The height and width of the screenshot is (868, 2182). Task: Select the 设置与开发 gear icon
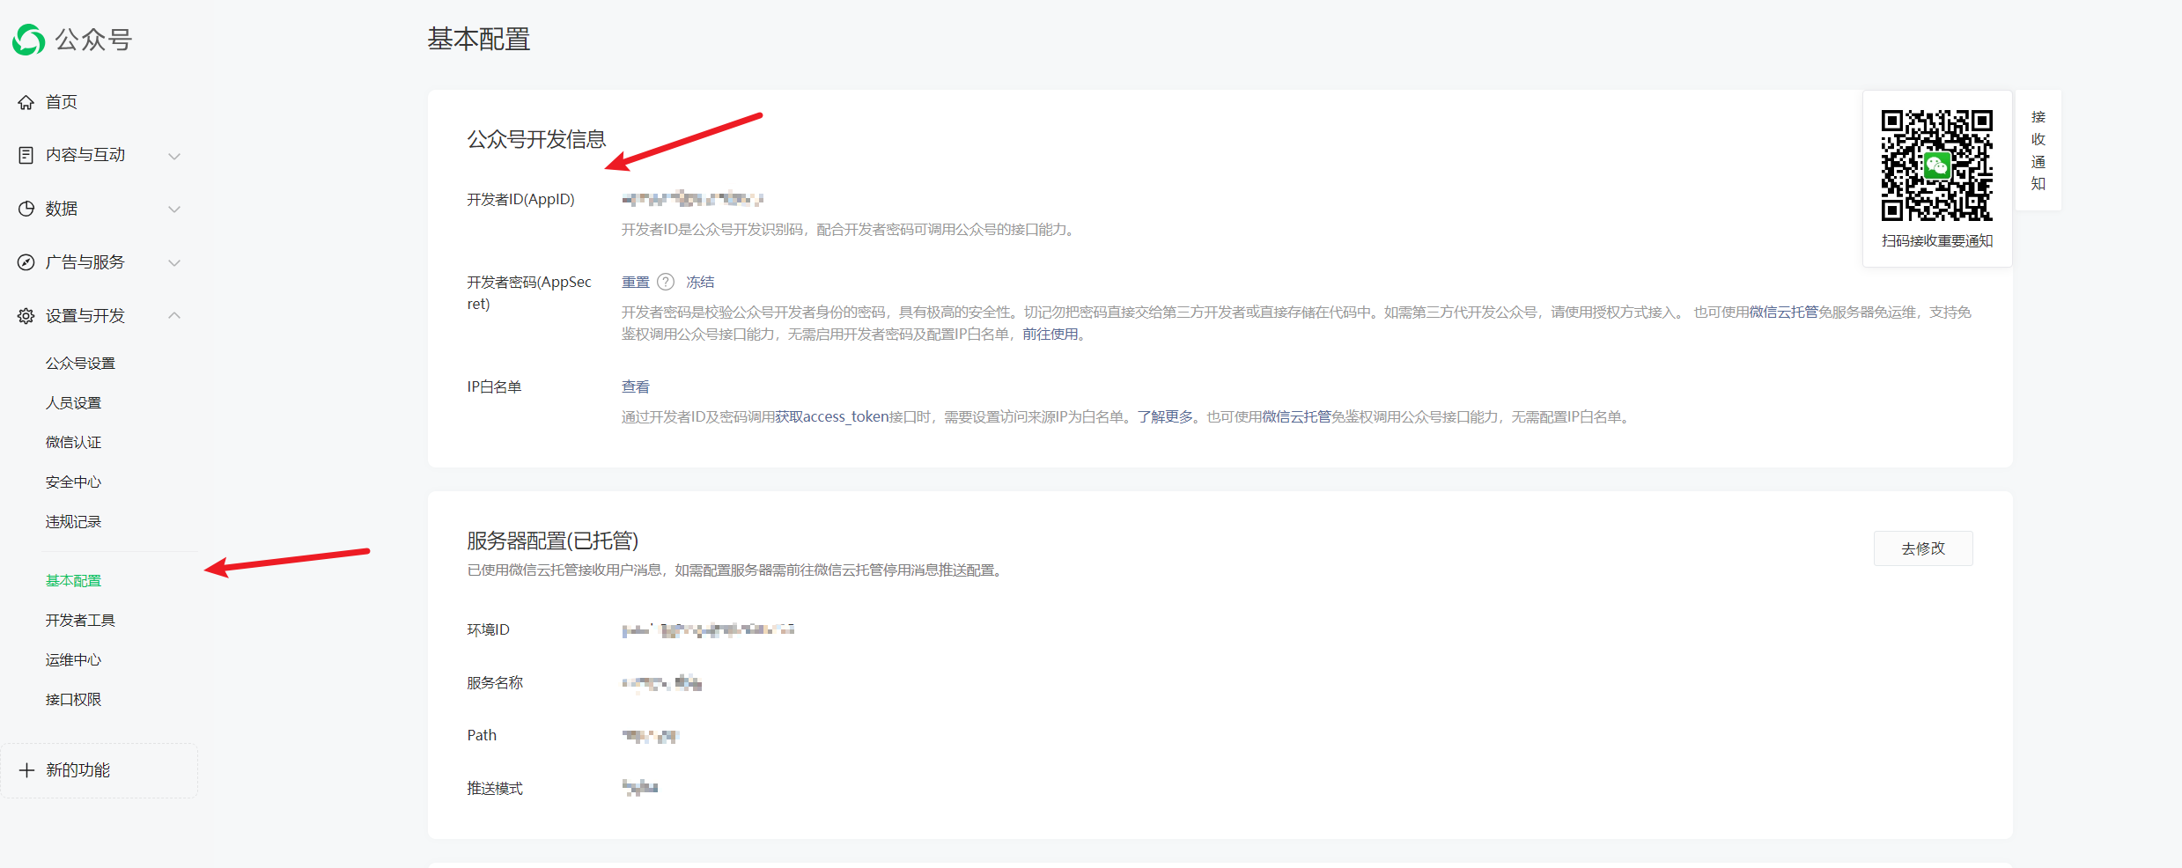pos(26,315)
